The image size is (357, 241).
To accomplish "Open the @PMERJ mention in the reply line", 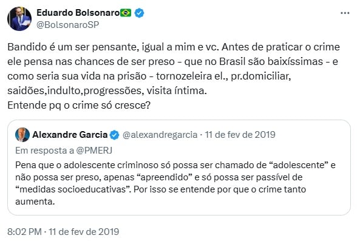I will point(94,151).
